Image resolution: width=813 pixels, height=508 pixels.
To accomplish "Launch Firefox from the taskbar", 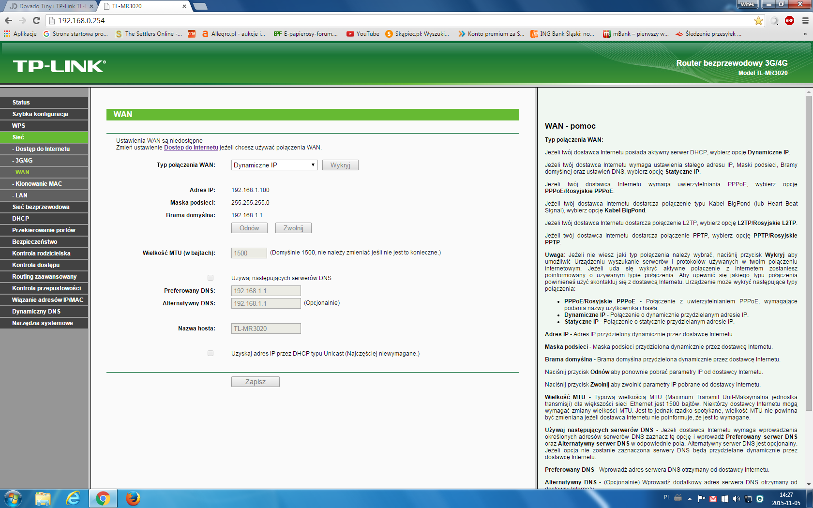I will [133, 498].
